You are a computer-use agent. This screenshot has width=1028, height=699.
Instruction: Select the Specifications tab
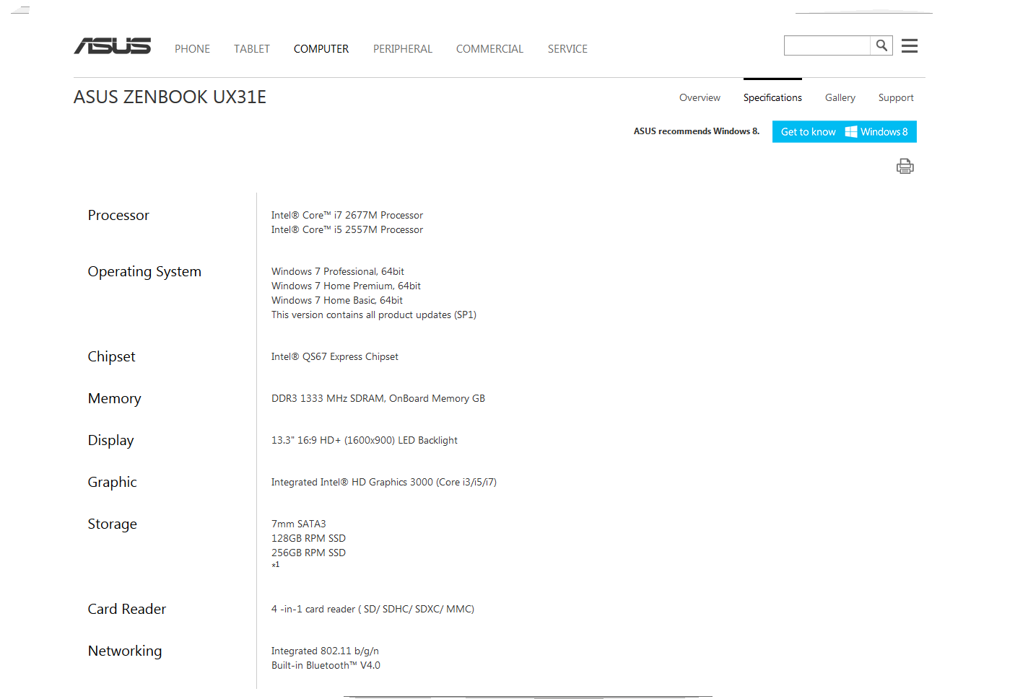pyautogui.click(x=772, y=97)
